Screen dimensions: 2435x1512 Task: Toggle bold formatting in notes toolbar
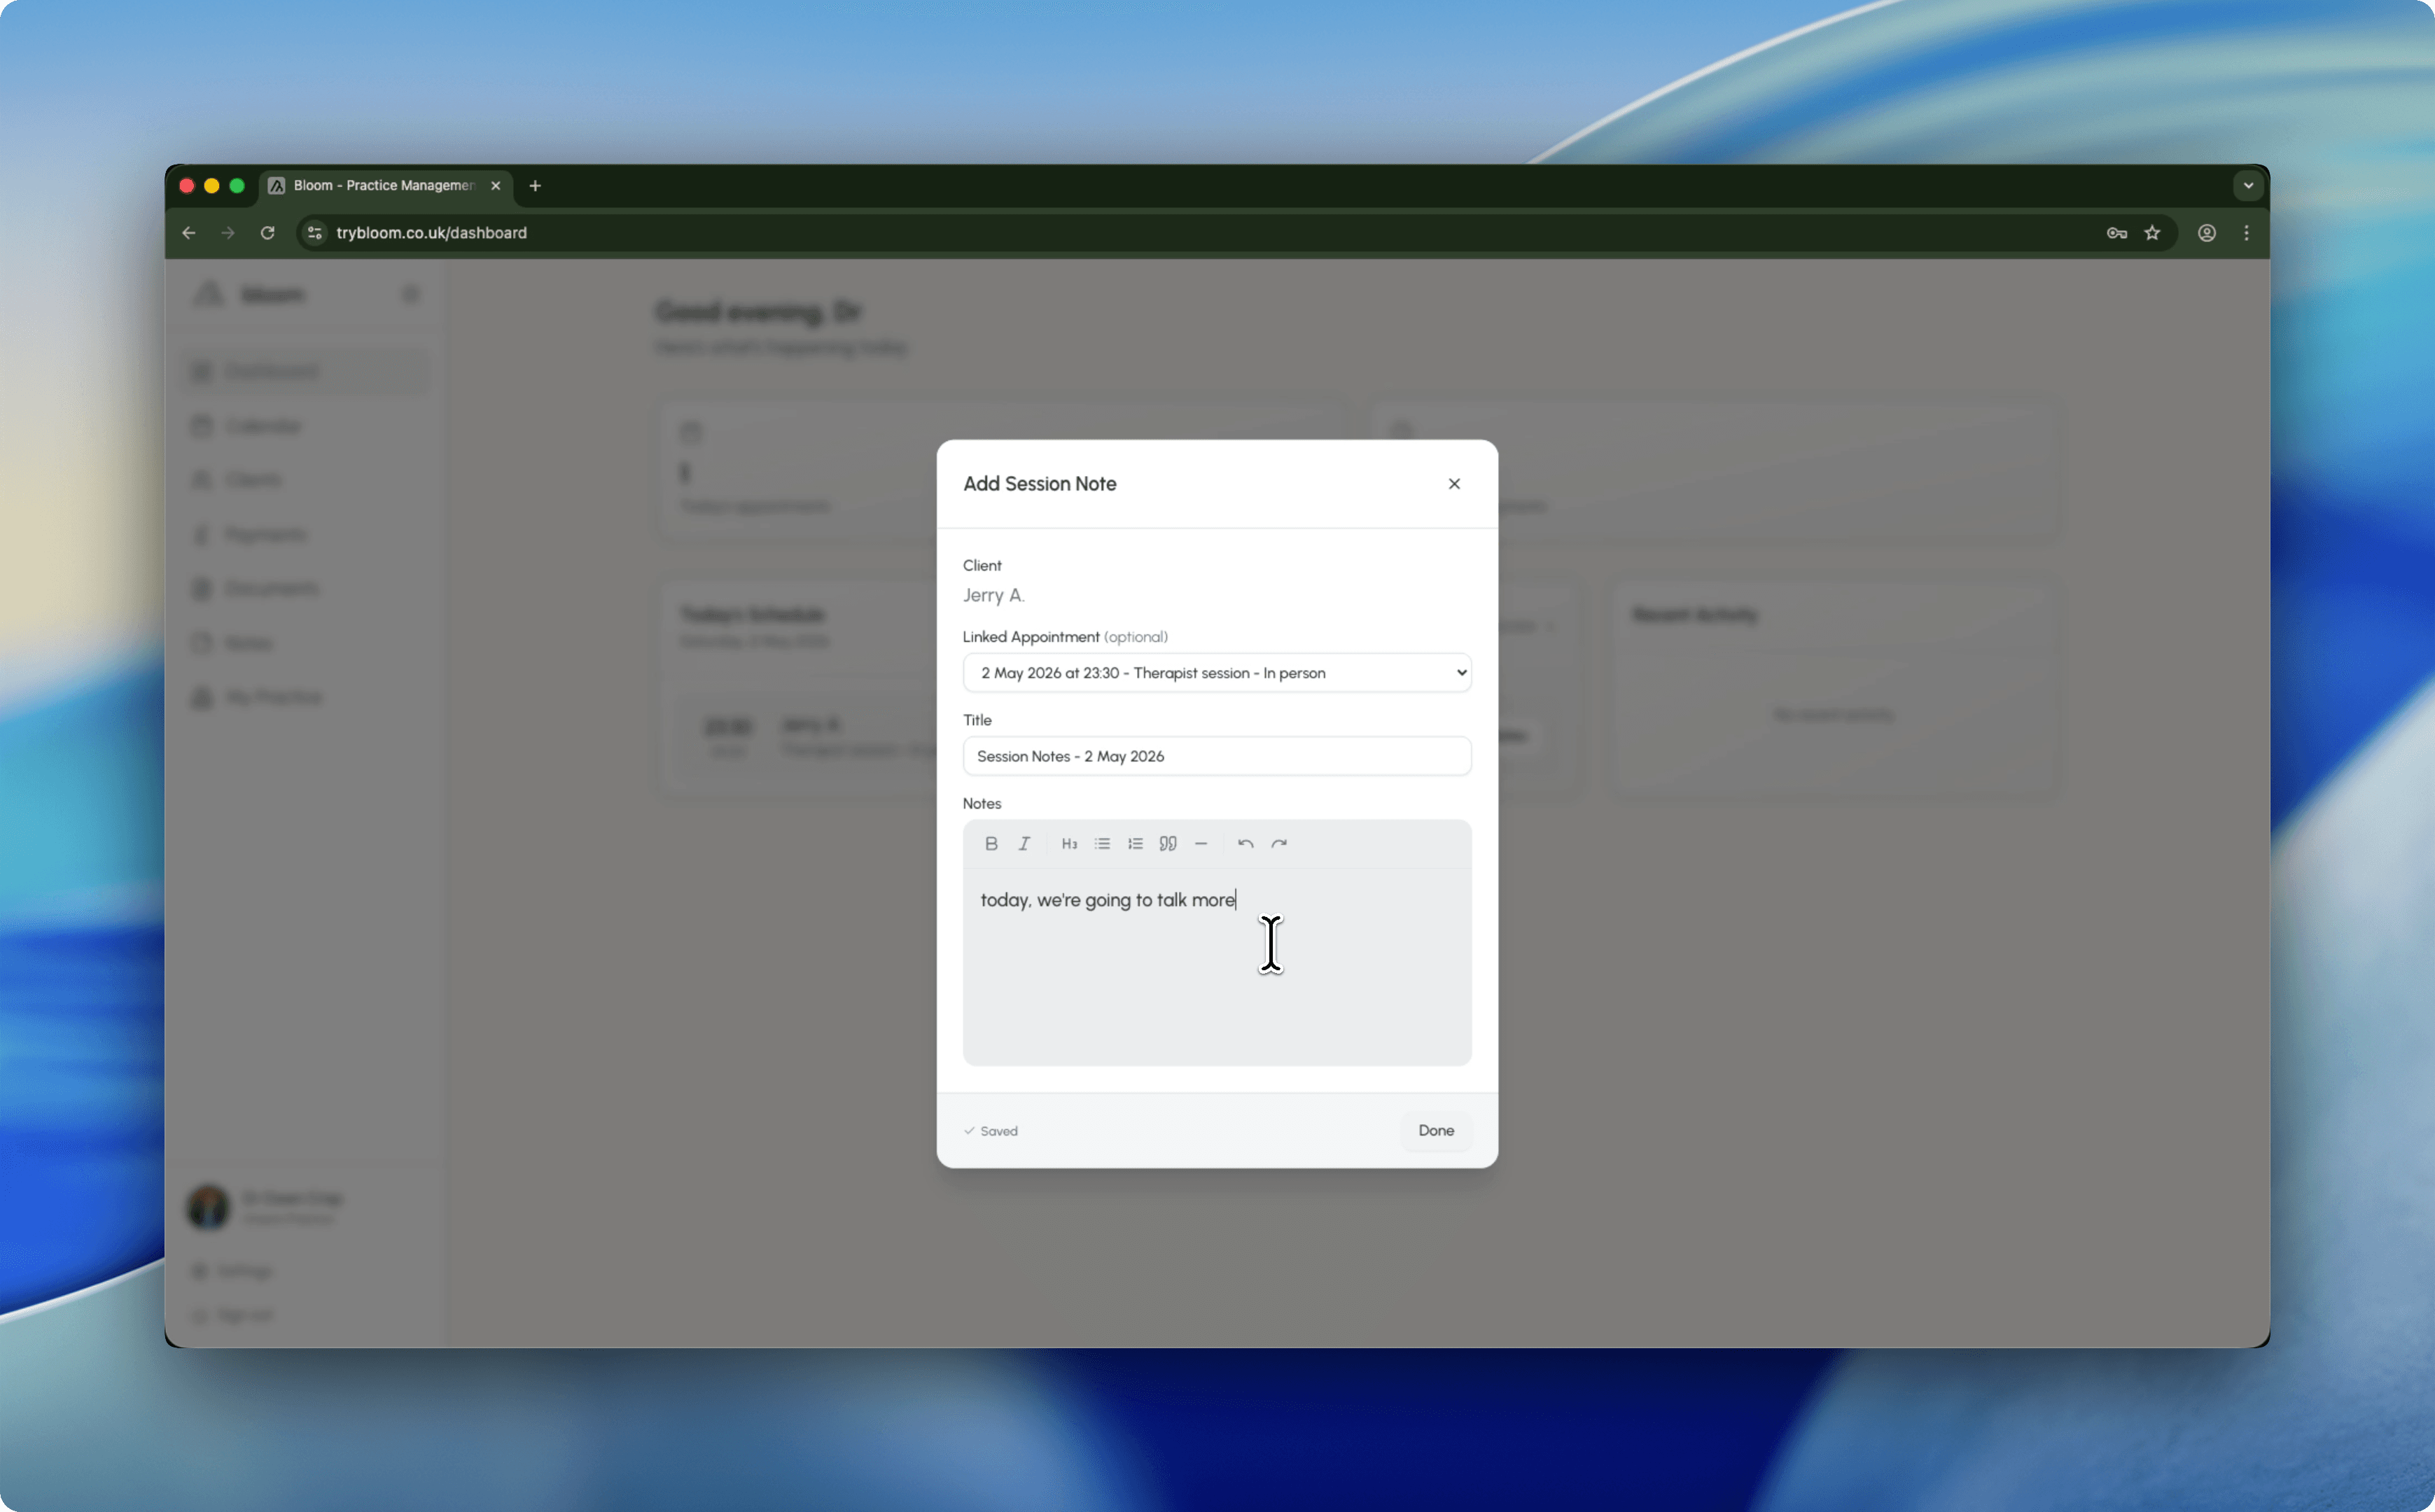991,843
